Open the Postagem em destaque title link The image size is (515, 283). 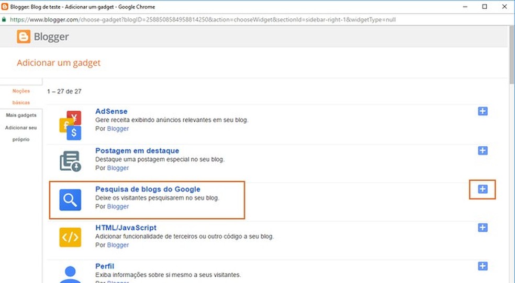pos(137,151)
